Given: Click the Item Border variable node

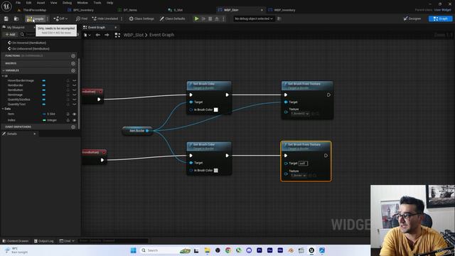Looking at the screenshot, I should point(137,131).
